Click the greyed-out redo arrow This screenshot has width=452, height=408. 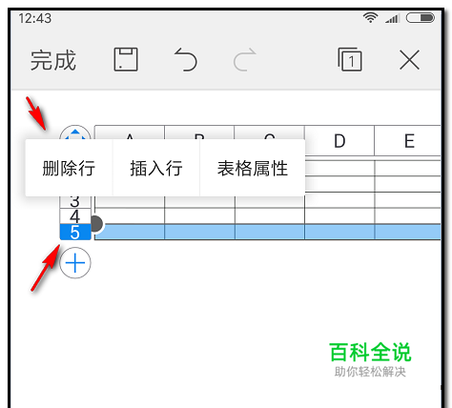[x=244, y=59]
